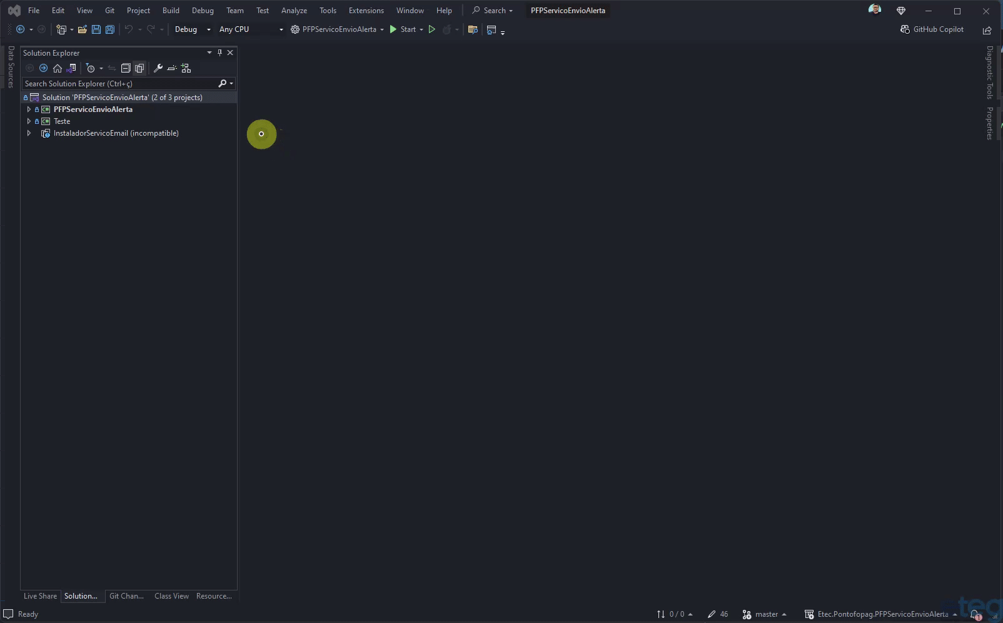The width and height of the screenshot is (1003, 623).
Task: Open the Properties side tab
Action: (x=989, y=123)
